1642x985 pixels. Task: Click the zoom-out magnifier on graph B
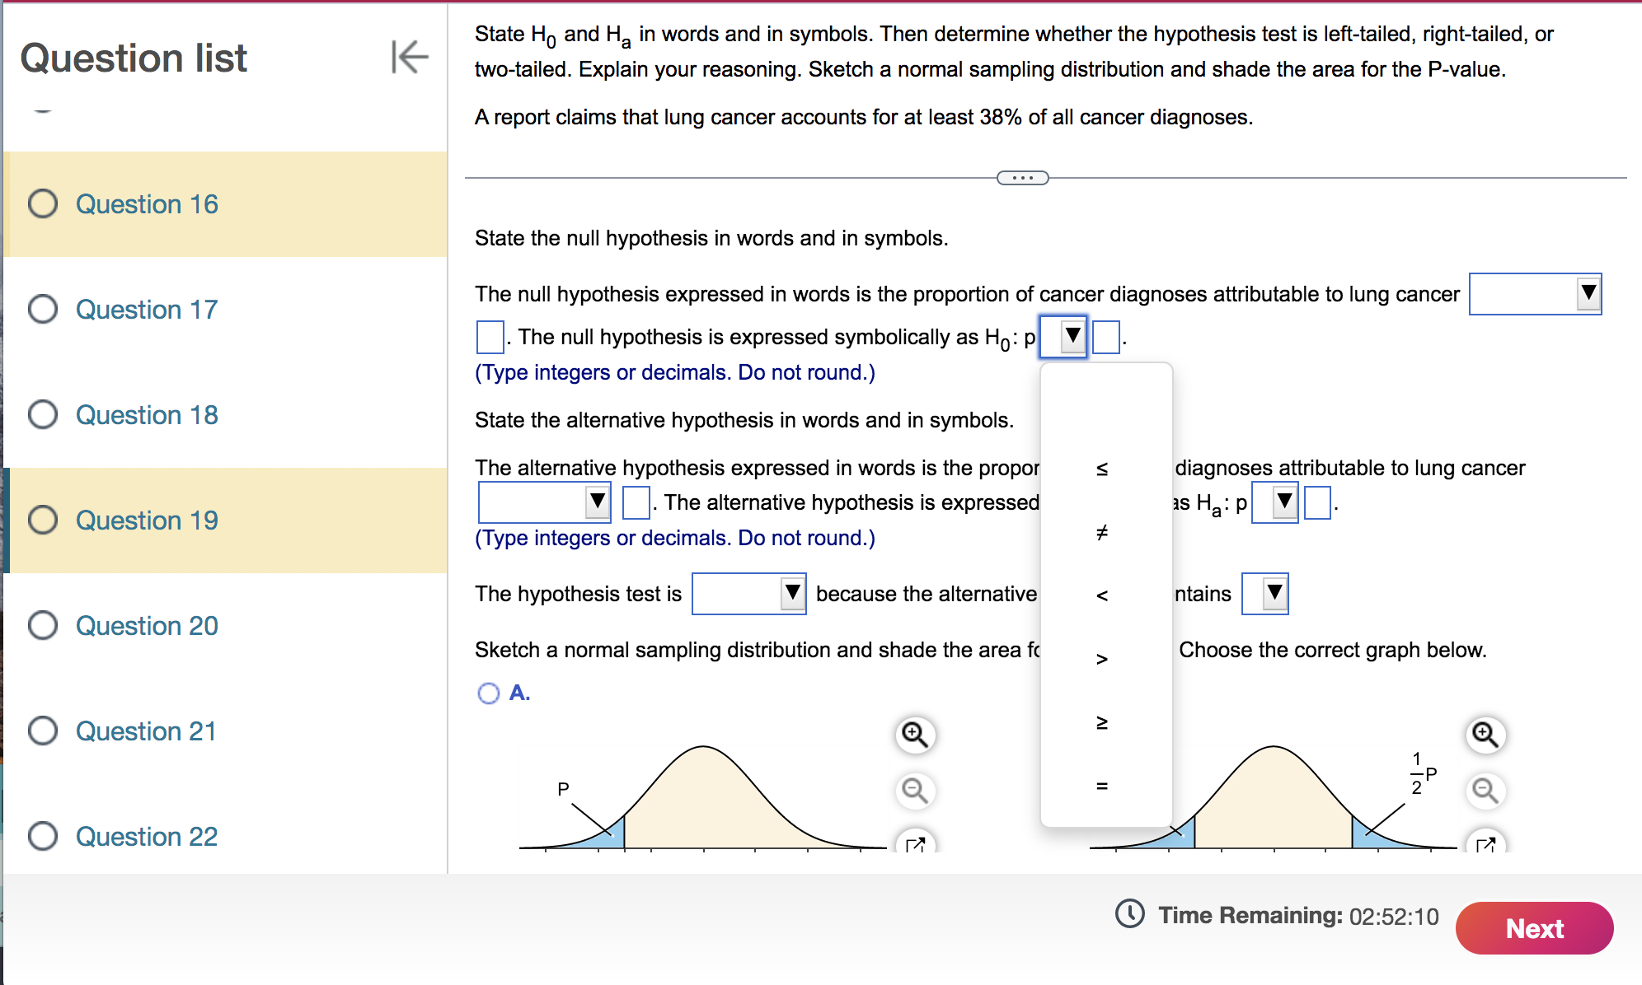(x=1485, y=791)
